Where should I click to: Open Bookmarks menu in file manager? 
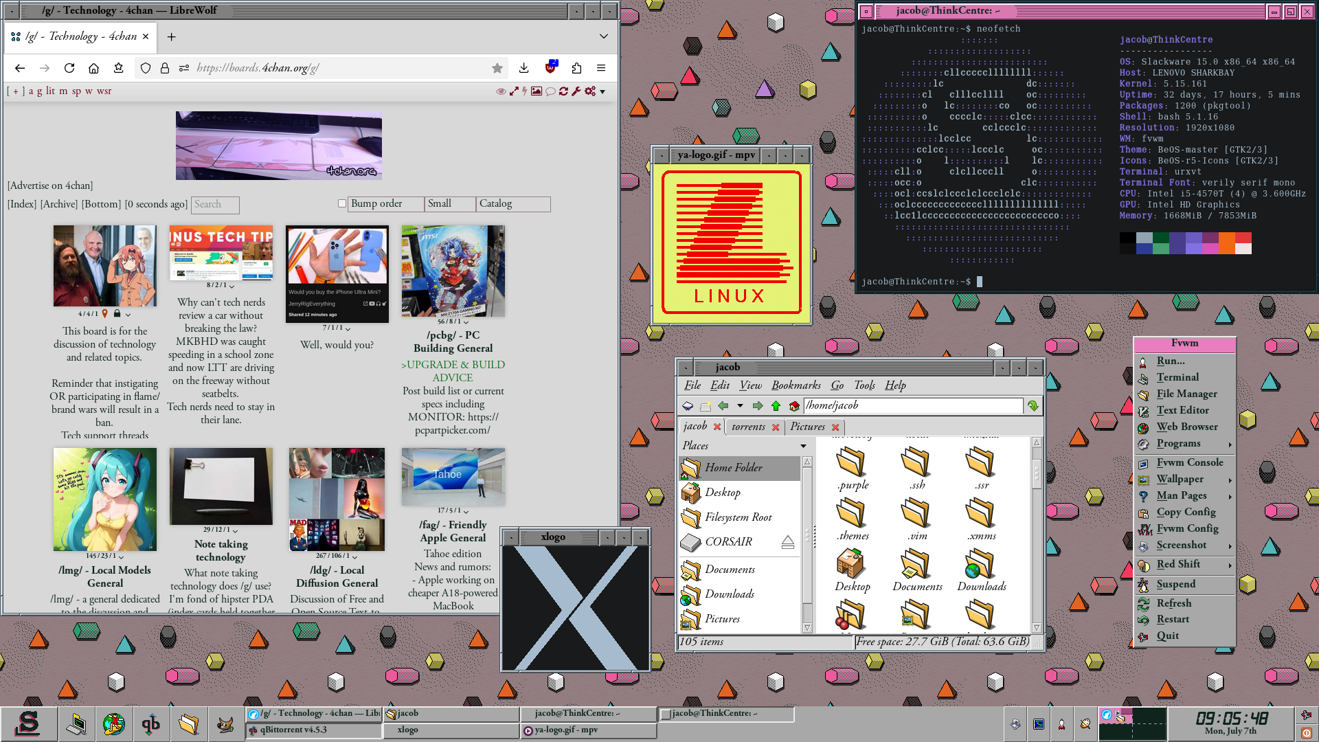click(x=796, y=385)
